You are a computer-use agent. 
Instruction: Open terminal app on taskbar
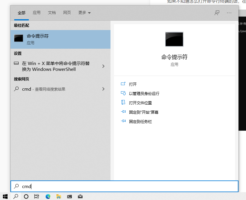[69, 197]
